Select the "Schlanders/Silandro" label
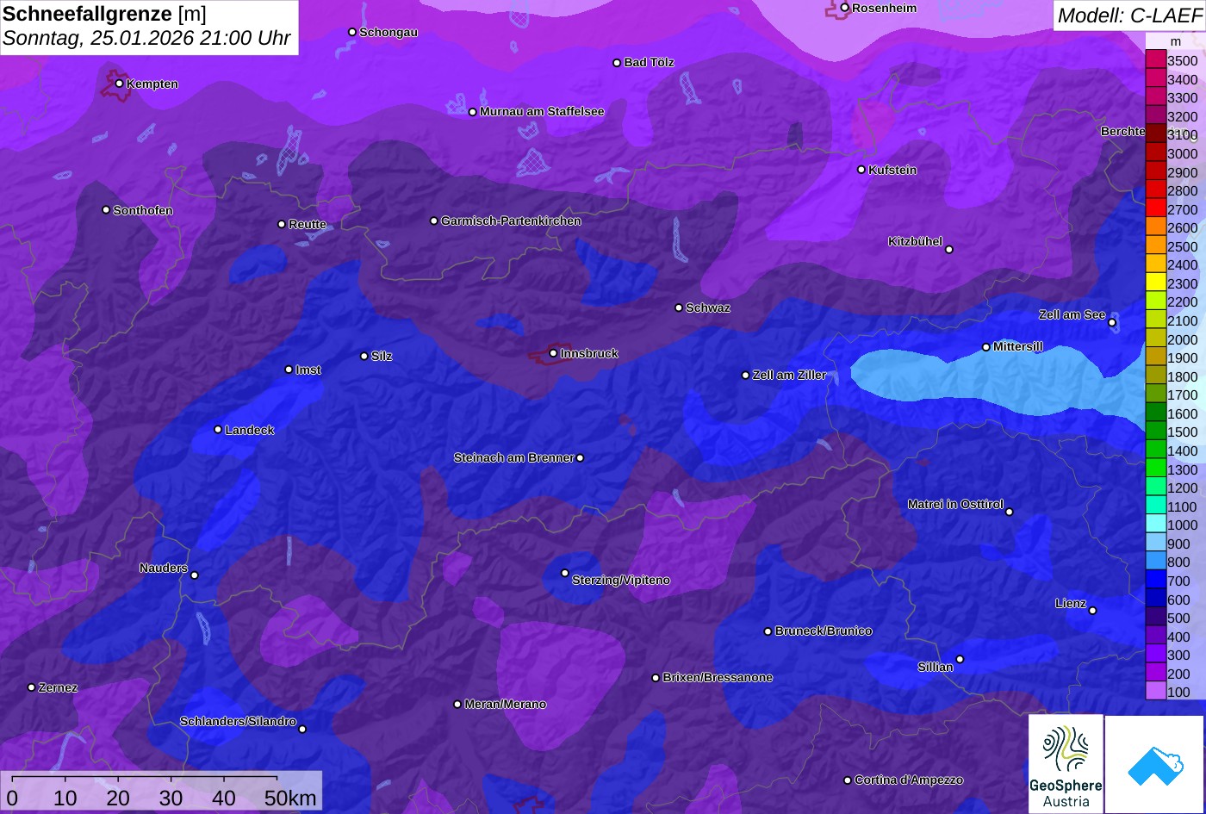Image resolution: width=1206 pixels, height=814 pixels. [x=238, y=722]
